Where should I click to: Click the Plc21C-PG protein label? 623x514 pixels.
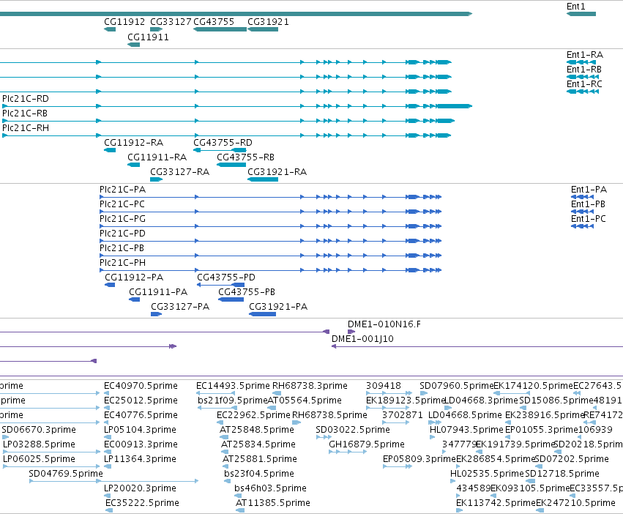click(x=123, y=219)
